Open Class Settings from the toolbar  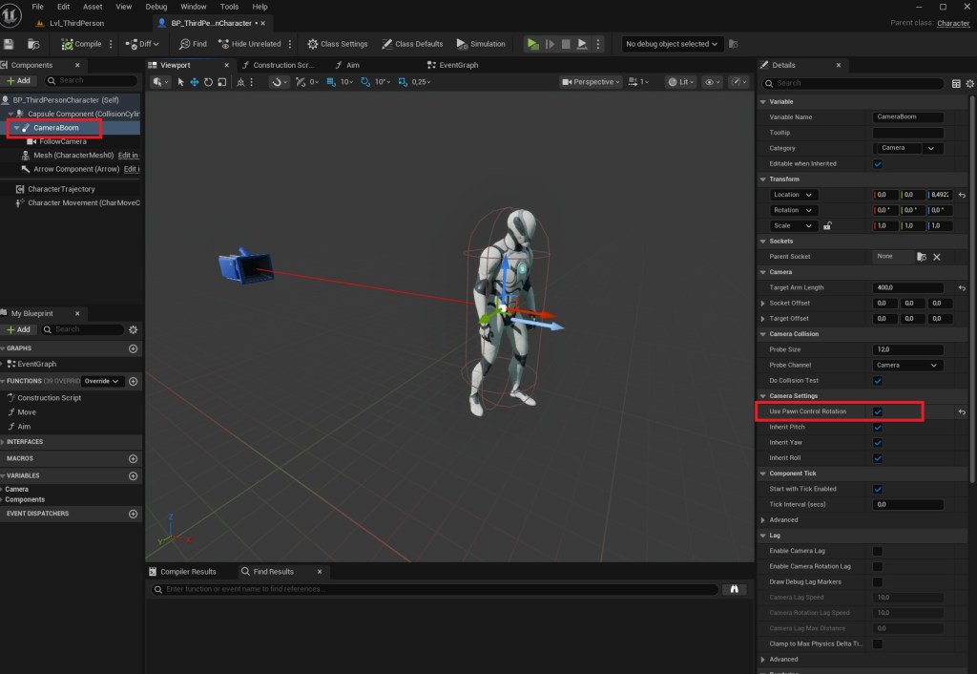click(x=337, y=44)
